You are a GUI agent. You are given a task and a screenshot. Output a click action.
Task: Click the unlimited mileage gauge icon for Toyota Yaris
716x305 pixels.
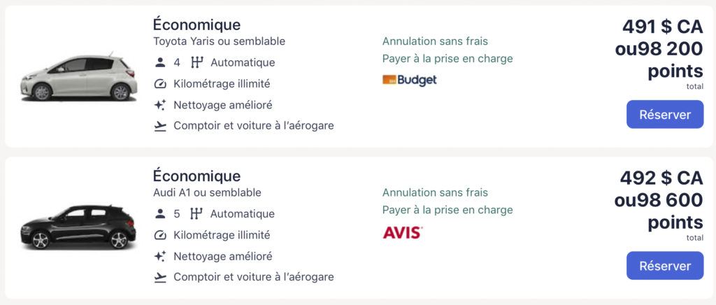[160, 84]
